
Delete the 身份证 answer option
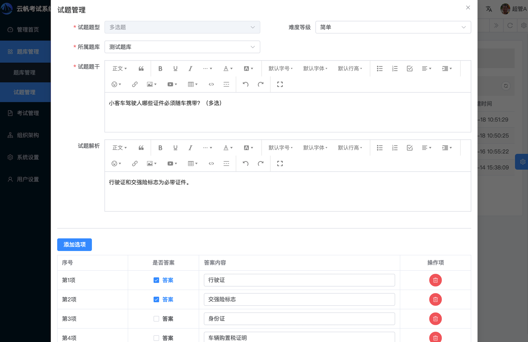coord(435,319)
